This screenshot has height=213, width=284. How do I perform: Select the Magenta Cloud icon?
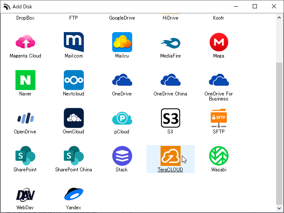pos(25,42)
